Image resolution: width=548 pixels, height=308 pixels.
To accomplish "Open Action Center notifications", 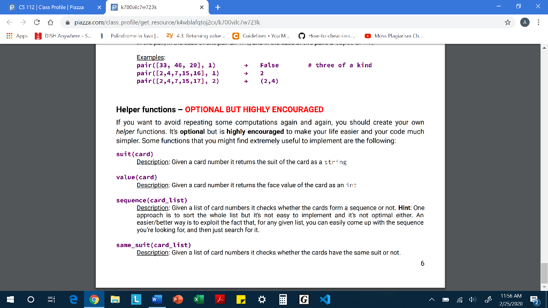I will (x=535, y=299).
